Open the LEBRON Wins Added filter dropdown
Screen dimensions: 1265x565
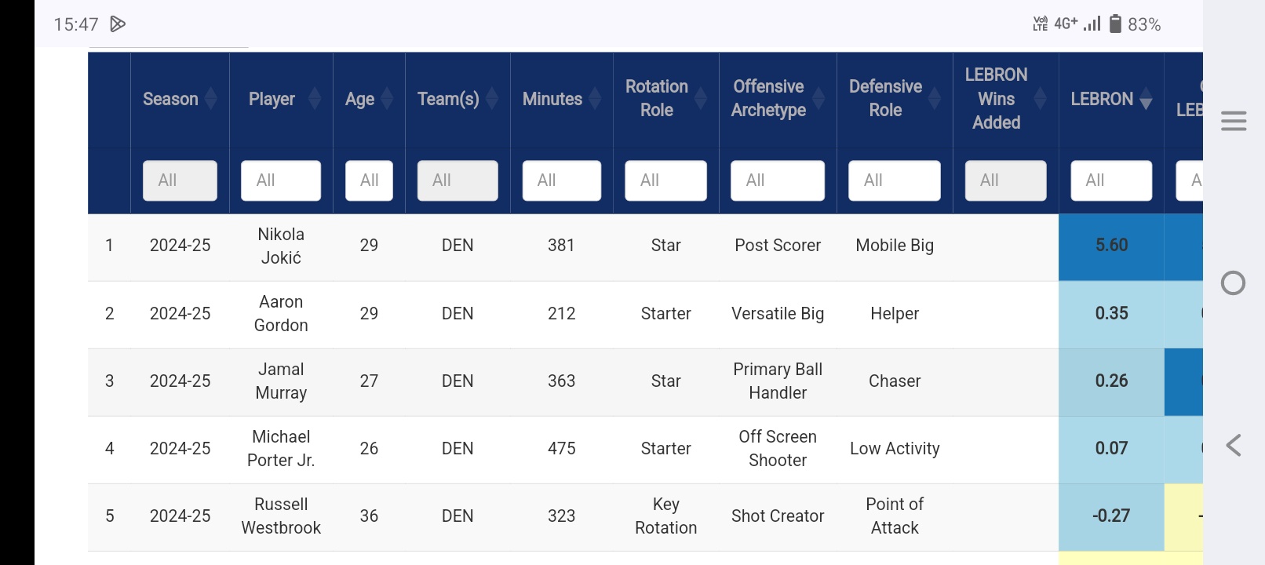point(1005,180)
